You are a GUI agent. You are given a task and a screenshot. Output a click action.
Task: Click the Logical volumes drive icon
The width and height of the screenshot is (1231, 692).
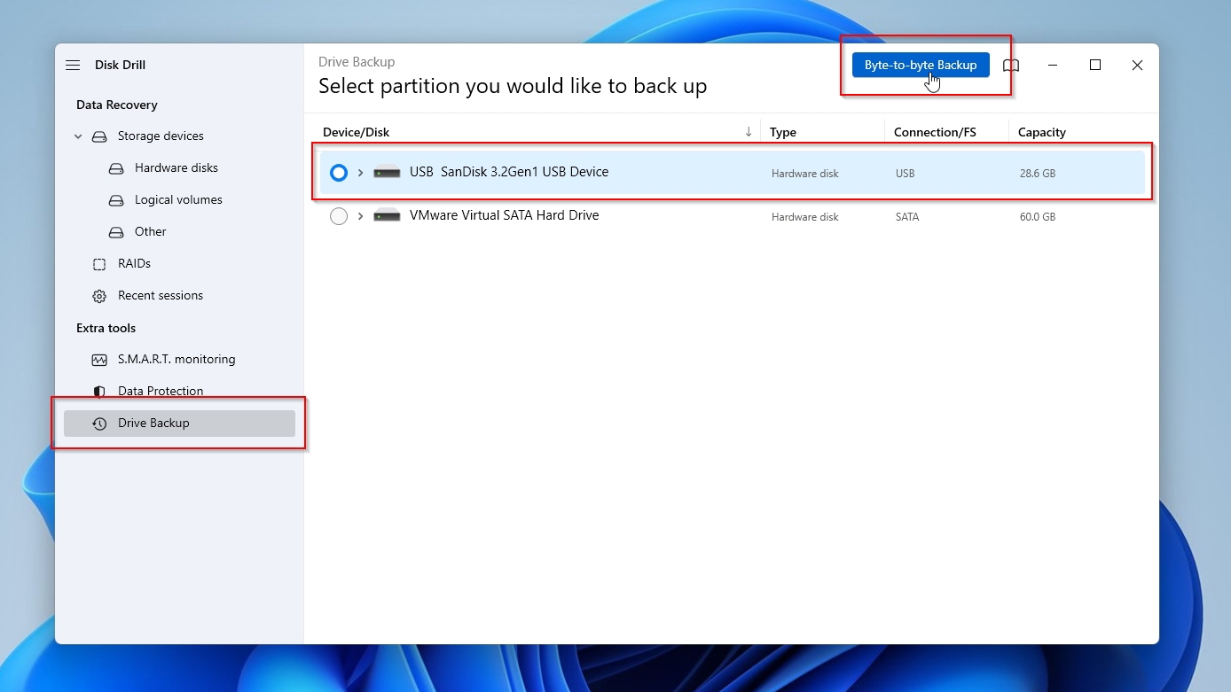tap(116, 200)
